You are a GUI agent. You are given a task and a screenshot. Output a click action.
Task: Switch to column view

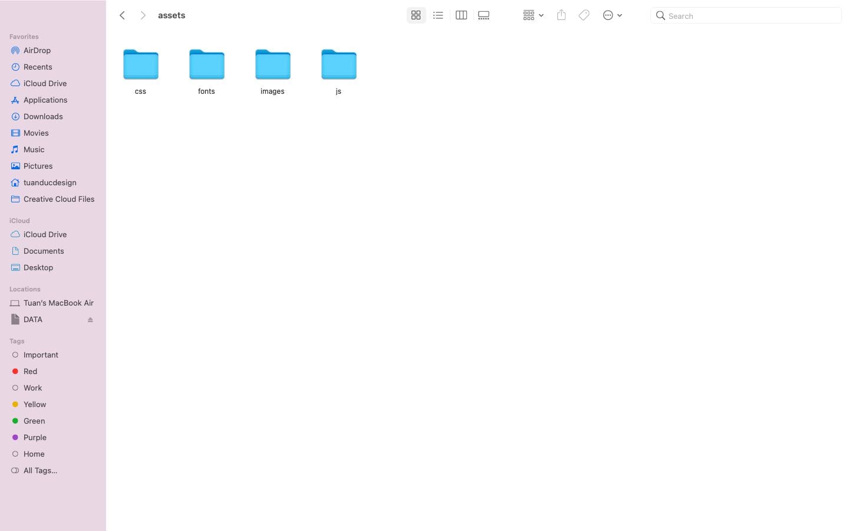tap(461, 15)
